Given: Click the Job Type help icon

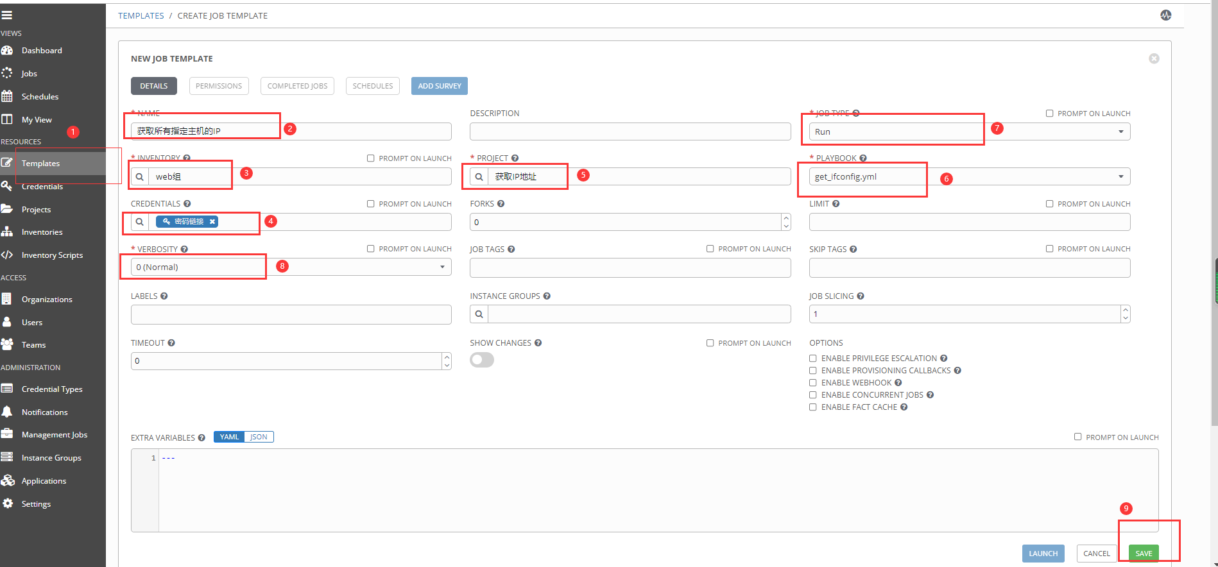Looking at the screenshot, I should pyautogui.click(x=856, y=113).
